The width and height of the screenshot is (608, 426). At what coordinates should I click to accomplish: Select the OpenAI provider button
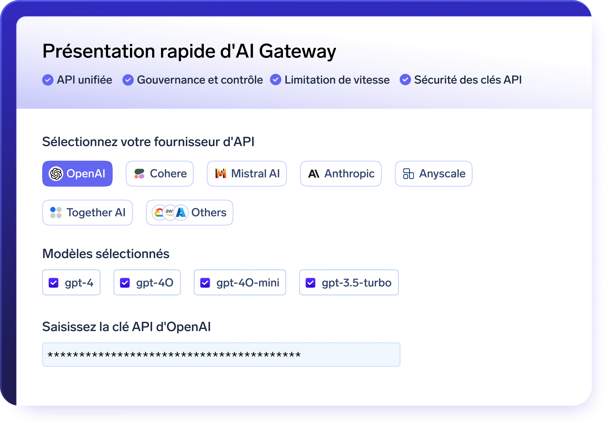77,174
